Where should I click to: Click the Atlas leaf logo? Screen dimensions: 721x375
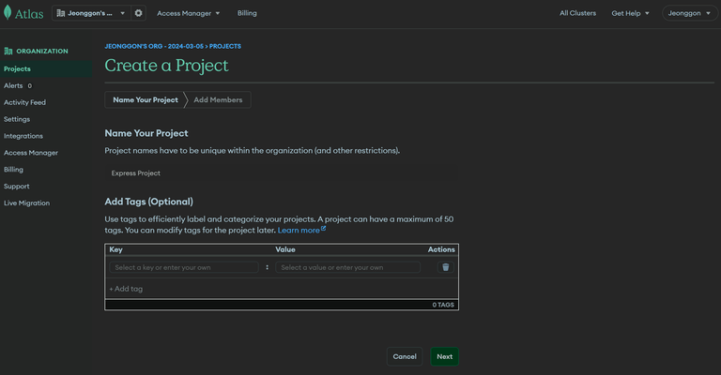[8, 12]
